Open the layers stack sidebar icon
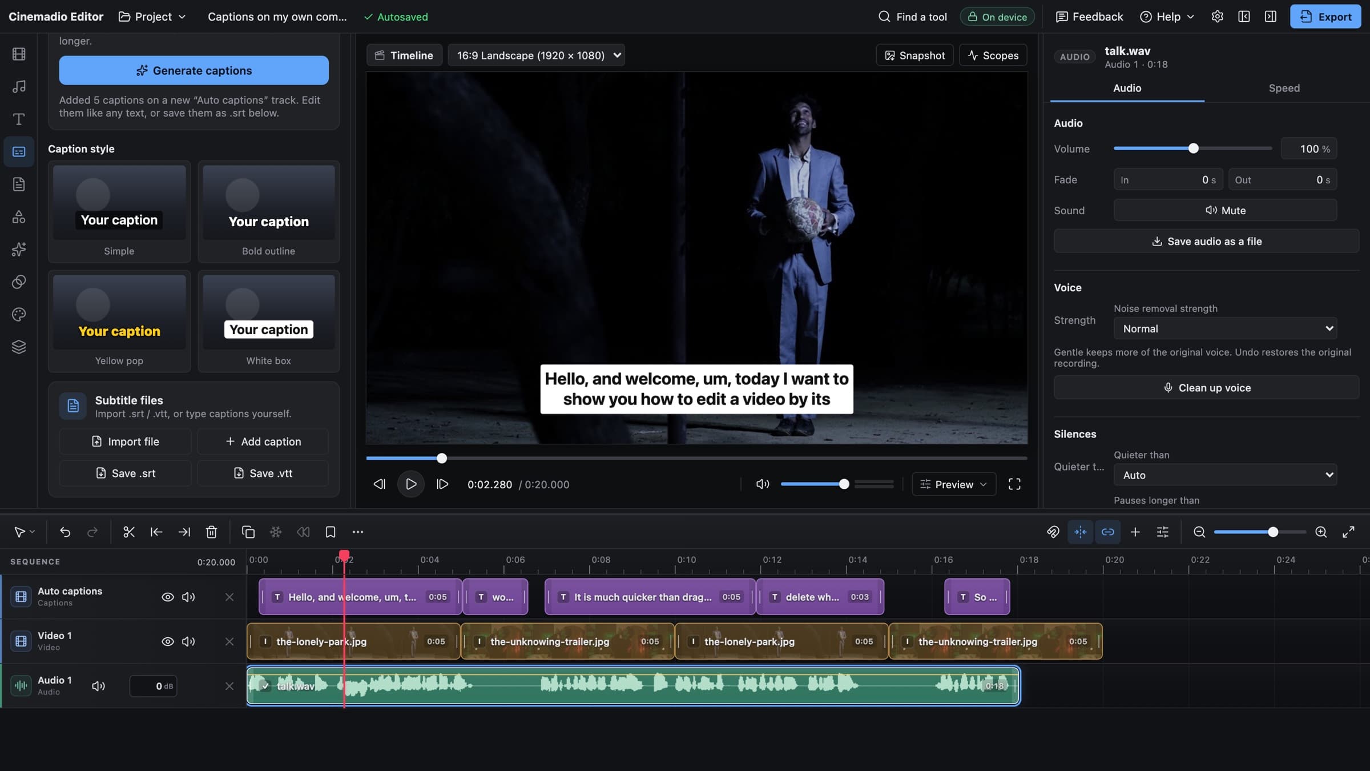 tap(19, 347)
